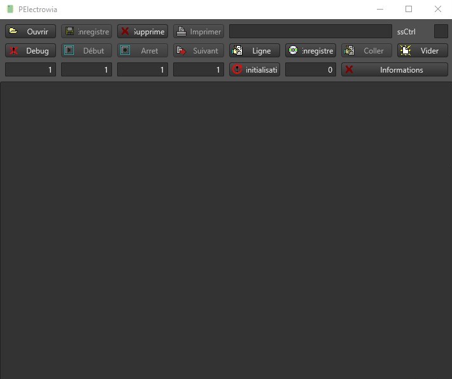452x379 pixels.
Task: Click the Ouvrir folder icon button
Action: click(x=31, y=31)
